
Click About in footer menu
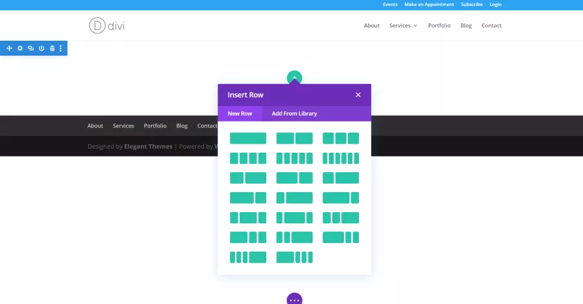(x=95, y=126)
